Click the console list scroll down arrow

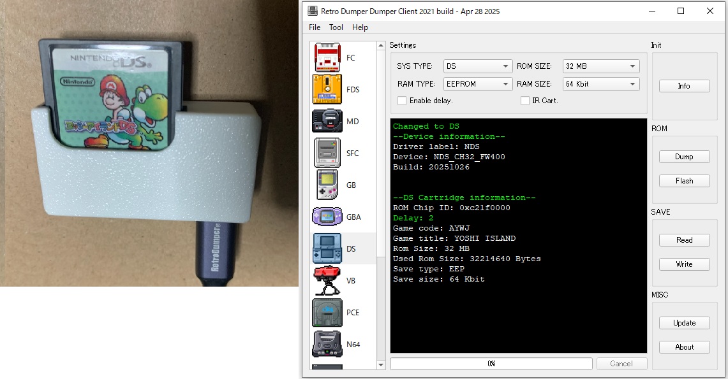coord(381,365)
